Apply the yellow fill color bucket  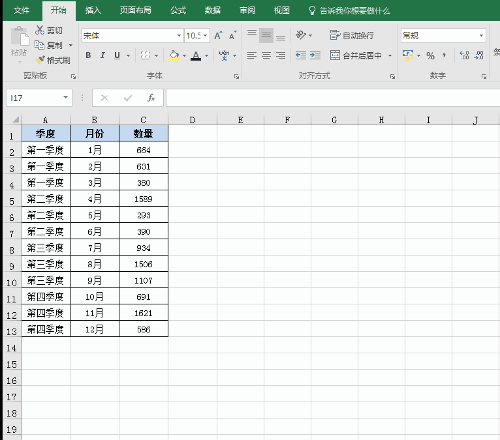pyautogui.click(x=174, y=55)
